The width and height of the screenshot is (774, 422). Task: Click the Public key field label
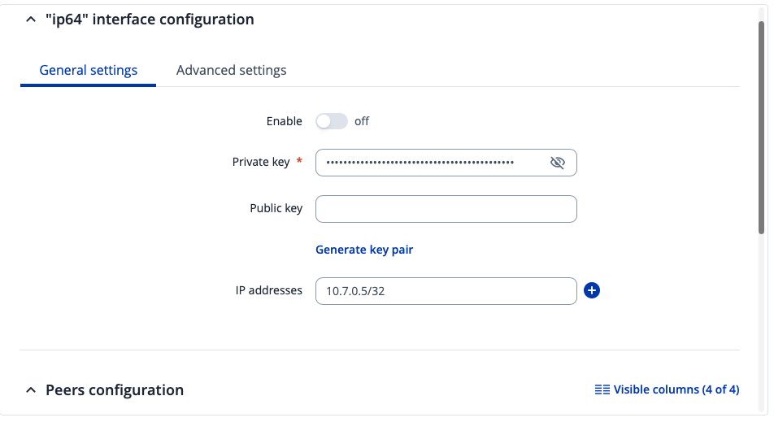point(276,208)
